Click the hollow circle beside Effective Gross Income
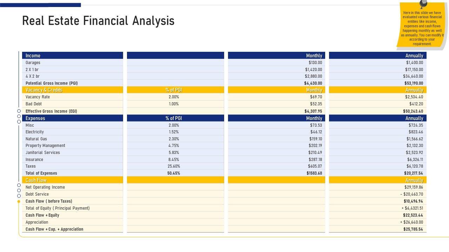The width and height of the screenshot is (449, 252). (x=19, y=111)
